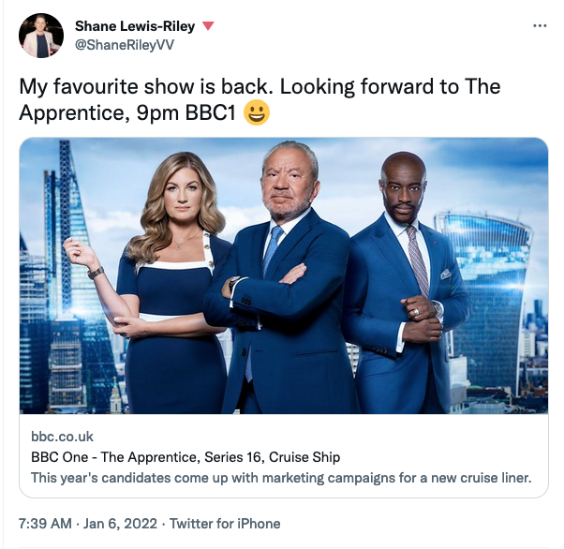The height and width of the screenshot is (549, 564).
Task: Click the bbc.co.uk domain text
Action: [x=62, y=437]
